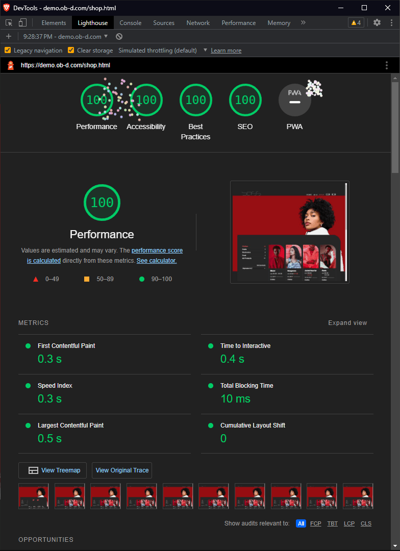
Task: Click the clear all reports icon
Action: (119, 37)
